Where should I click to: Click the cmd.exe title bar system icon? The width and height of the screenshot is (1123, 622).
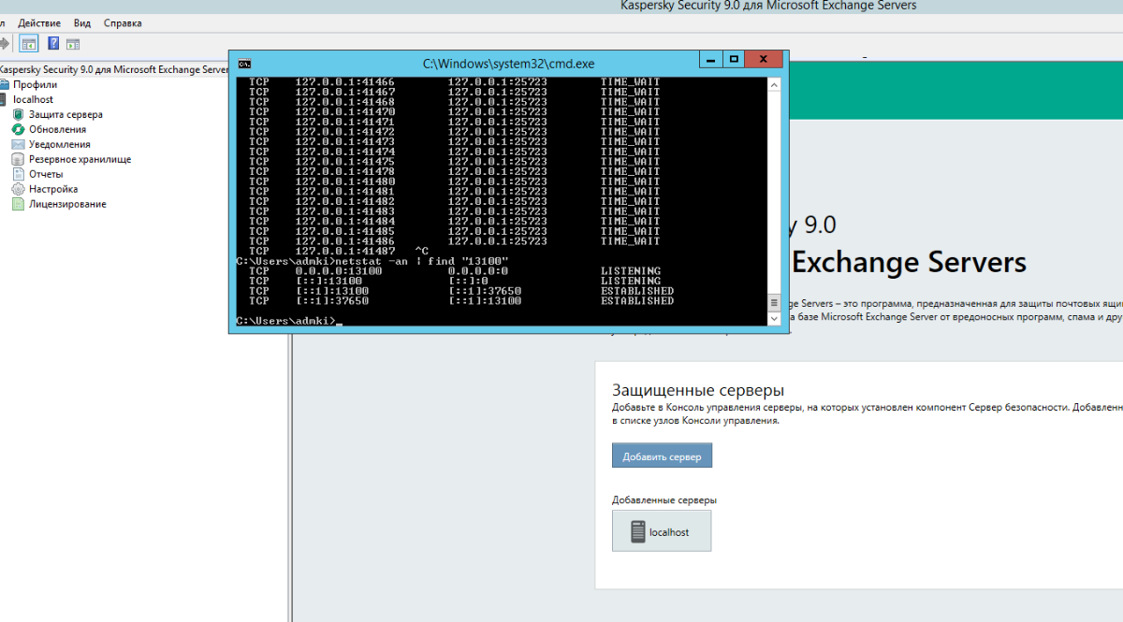[x=243, y=64]
